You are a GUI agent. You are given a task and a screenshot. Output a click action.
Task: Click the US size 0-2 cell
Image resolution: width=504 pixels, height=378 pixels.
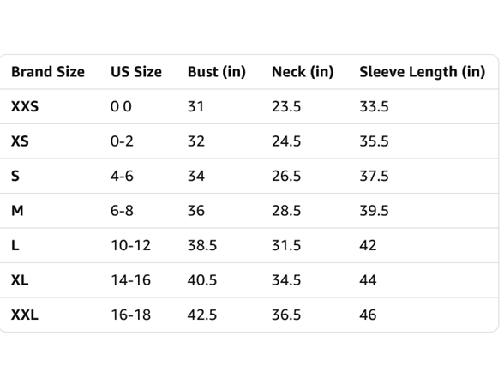pos(122,141)
